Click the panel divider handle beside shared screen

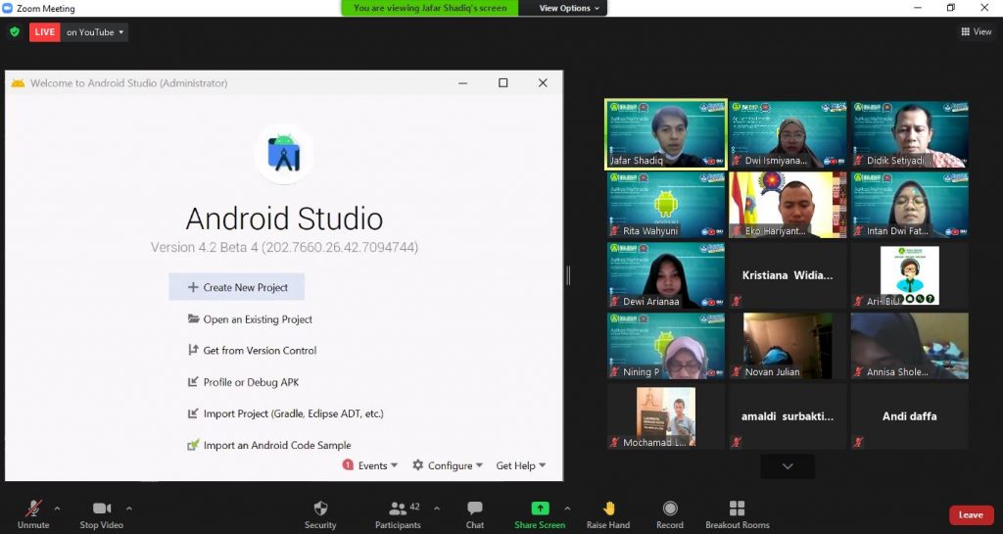[568, 275]
